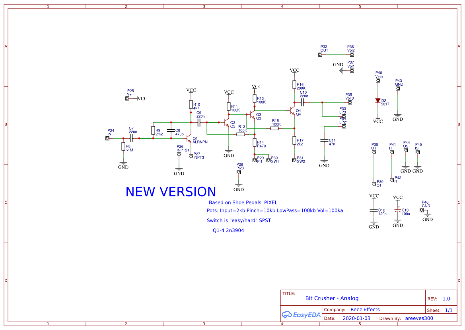
Task: Click the REV value 1.0
Action: tap(446, 299)
